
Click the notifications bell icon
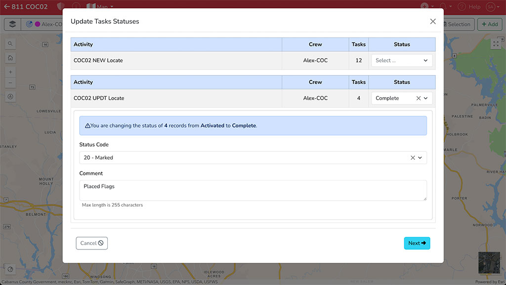(x=443, y=6)
